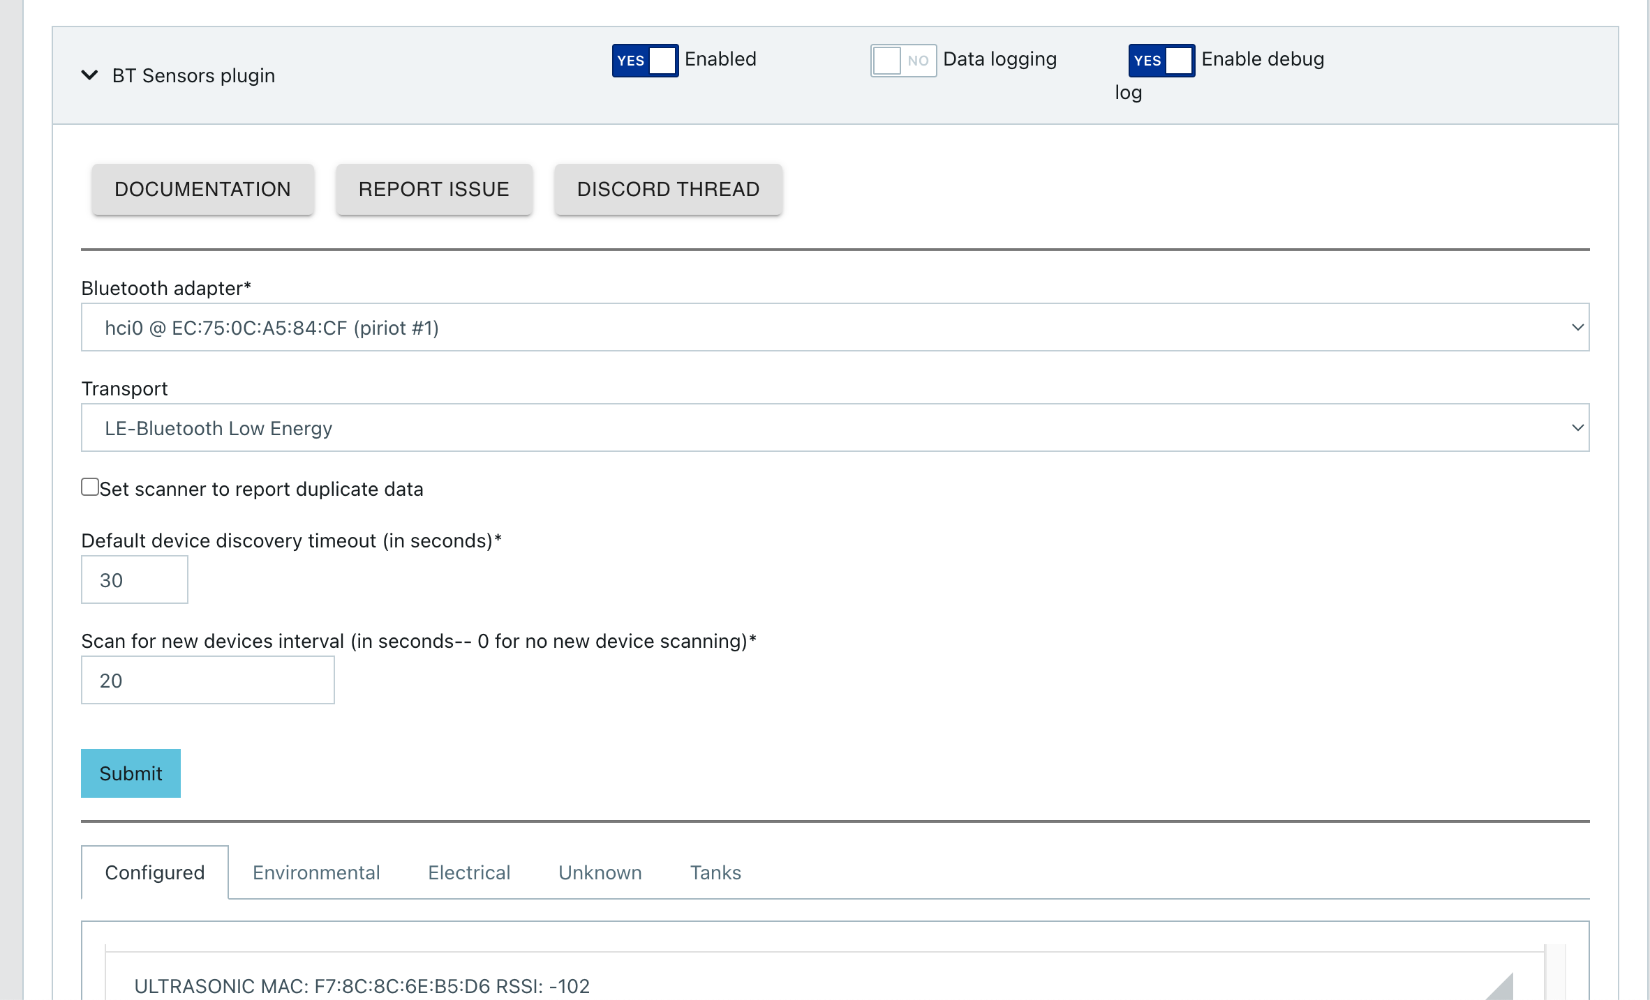Switch to the Environmental tab
Viewport: 1650px width, 1000px height.
316,872
